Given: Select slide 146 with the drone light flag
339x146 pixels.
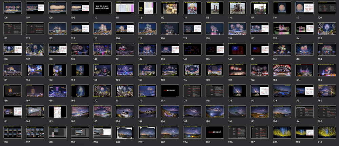Looking at the screenshot, I should (237, 49).
